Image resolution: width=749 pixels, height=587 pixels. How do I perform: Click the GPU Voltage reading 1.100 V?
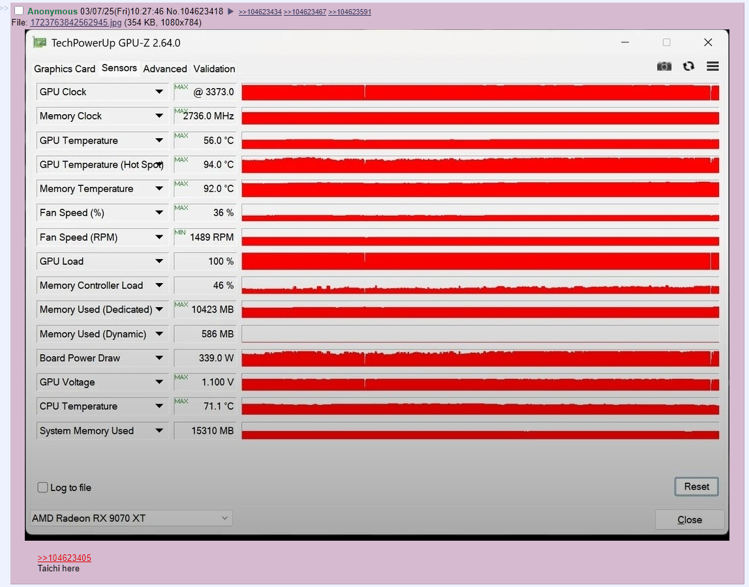(x=217, y=382)
